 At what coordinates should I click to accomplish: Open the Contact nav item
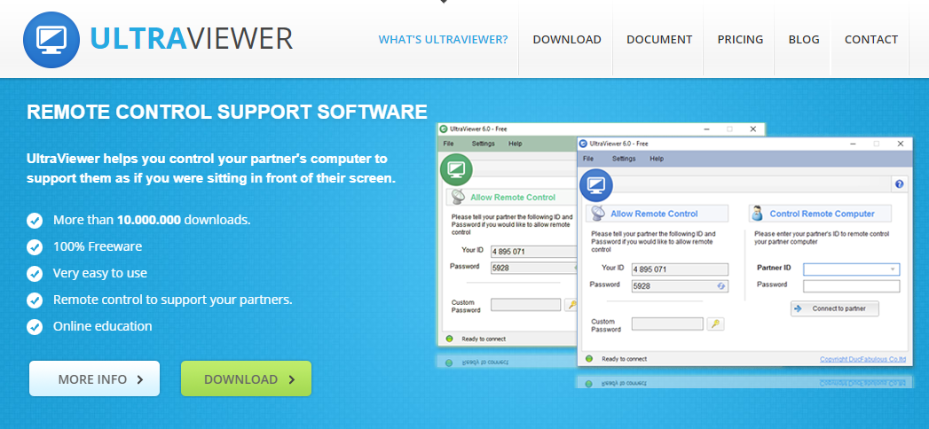tap(871, 40)
